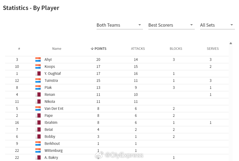Sort table by POINTS column
Image resolution: width=239 pixels, height=161 pixels.
click(x=99, y=49)
